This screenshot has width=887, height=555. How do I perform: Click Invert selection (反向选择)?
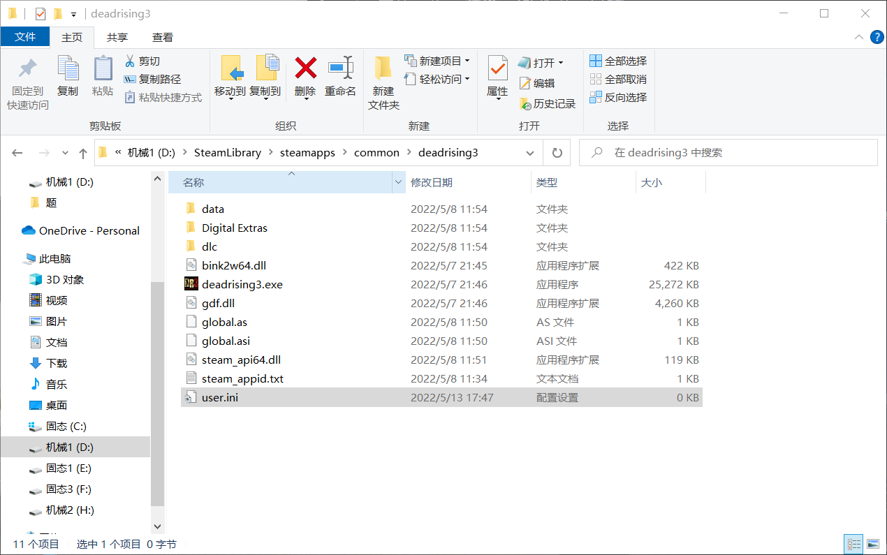(x=618, y=98)
